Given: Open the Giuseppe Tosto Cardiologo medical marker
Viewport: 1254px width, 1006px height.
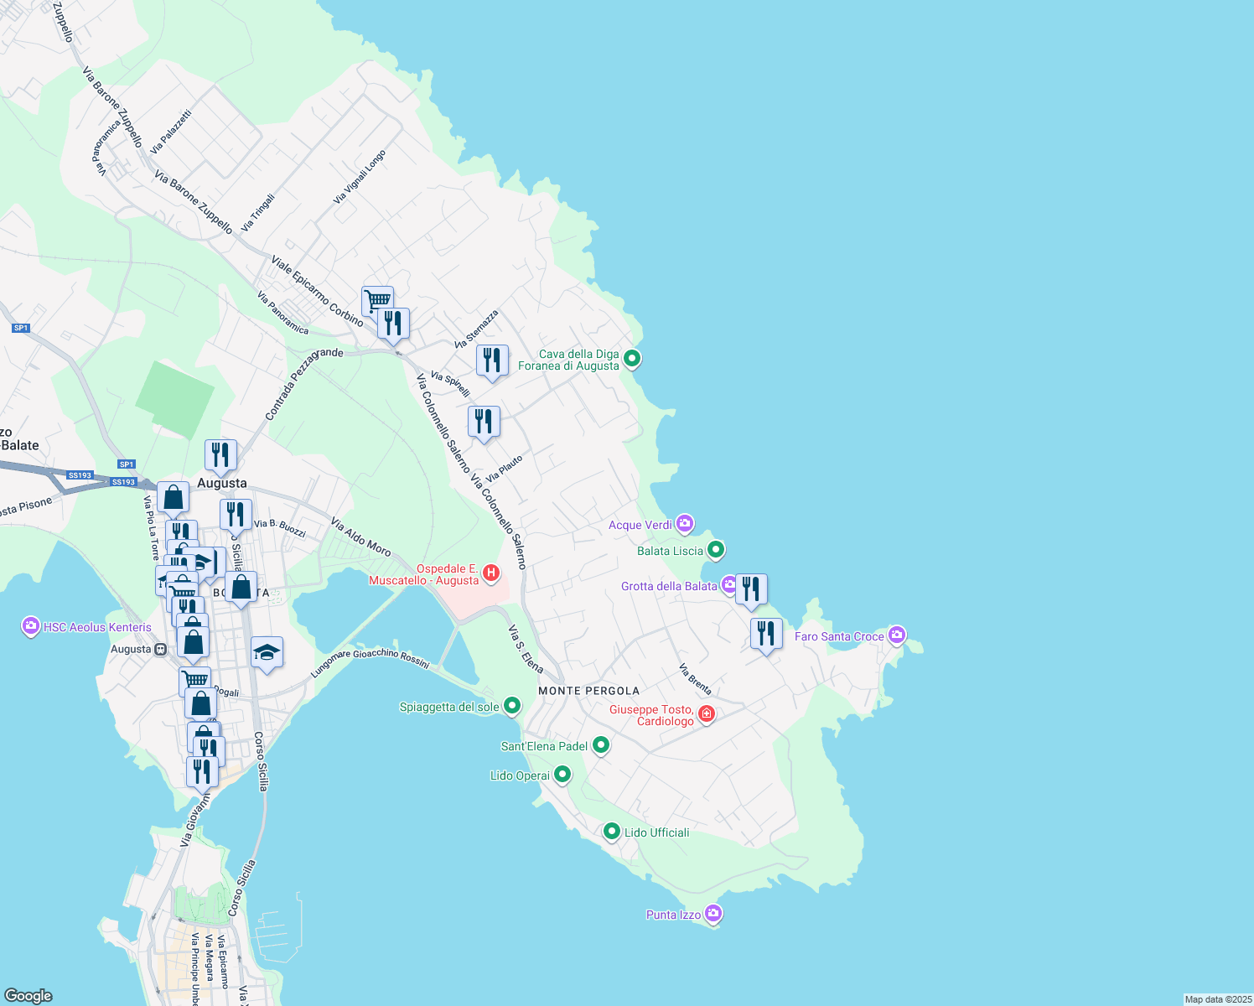Looking at the screenshot, I should click(707, 714).
